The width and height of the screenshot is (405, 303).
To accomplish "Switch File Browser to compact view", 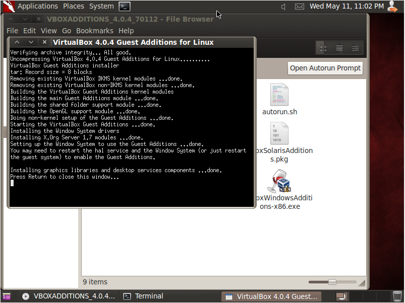I will click(356, 48).
